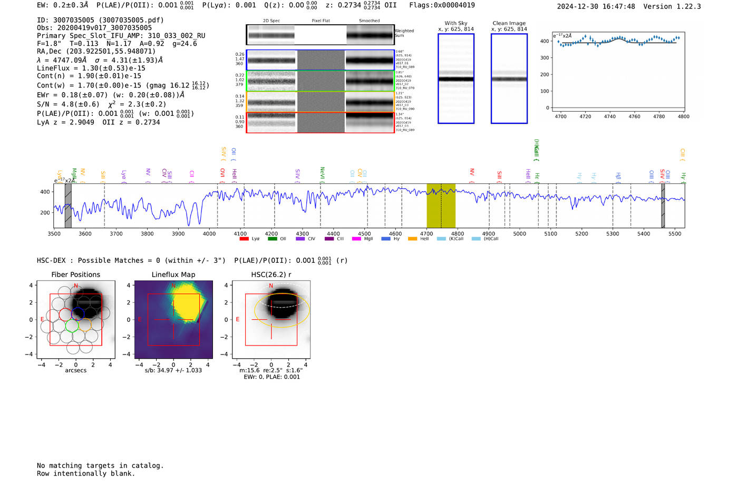Click the hatched gray band near 3550 Å
The height and width of the screenshot is (502, 738).
[68, 205]
